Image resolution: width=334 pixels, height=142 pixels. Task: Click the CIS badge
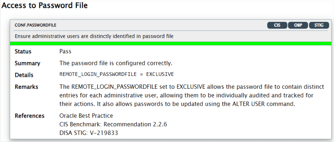point(277,25)
